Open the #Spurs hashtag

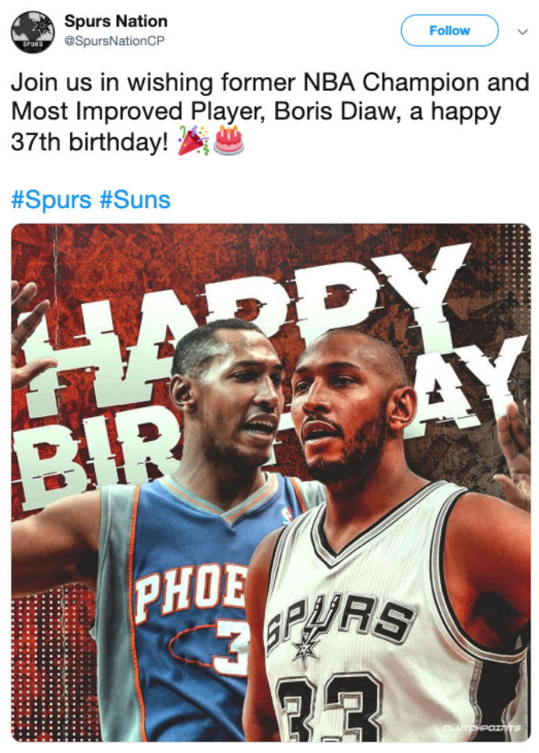coord(51,200)
